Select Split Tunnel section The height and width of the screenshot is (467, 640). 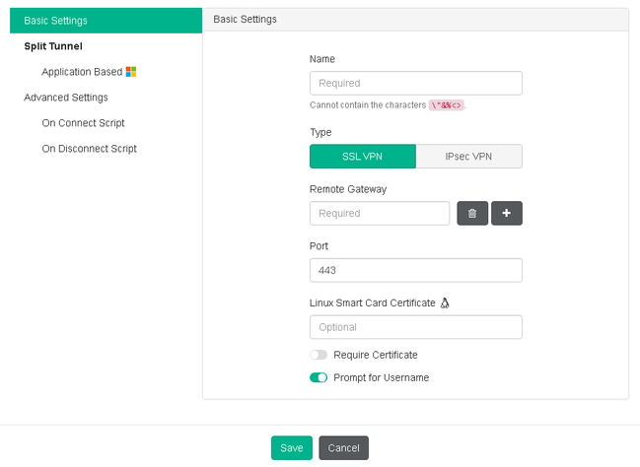53,46
